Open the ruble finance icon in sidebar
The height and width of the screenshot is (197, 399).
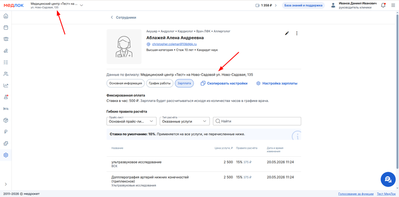(x=5, y=132)
